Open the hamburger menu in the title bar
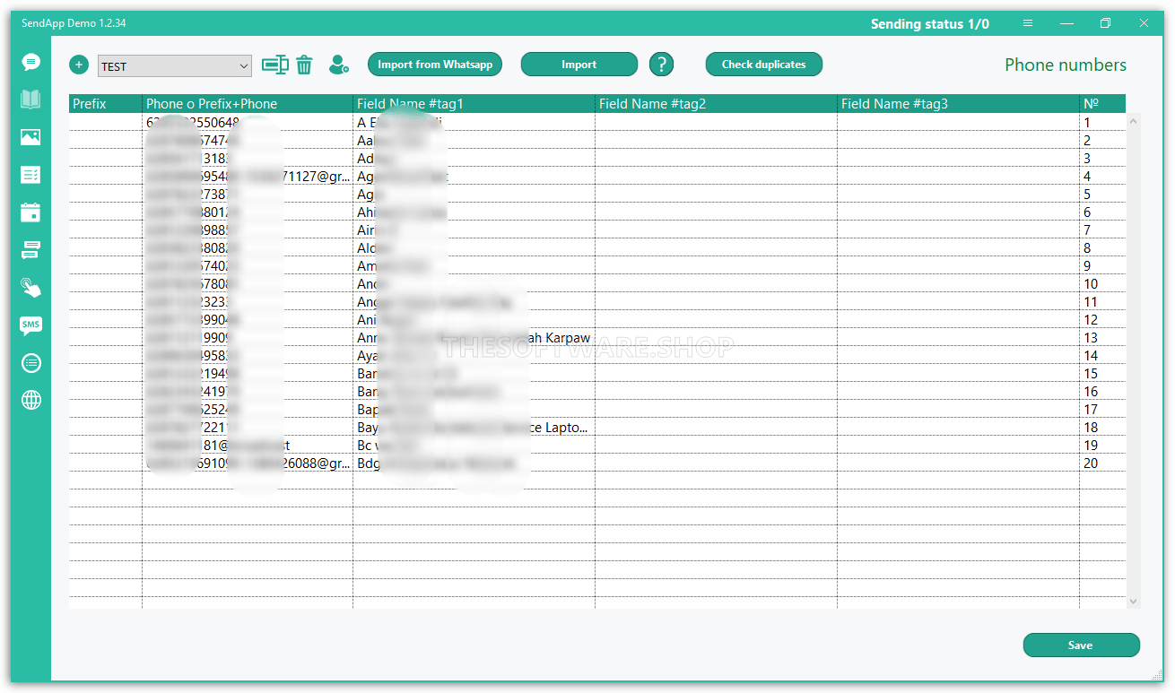The image size is (1175, 693). pyautogui.click(x=1028, y=23)
